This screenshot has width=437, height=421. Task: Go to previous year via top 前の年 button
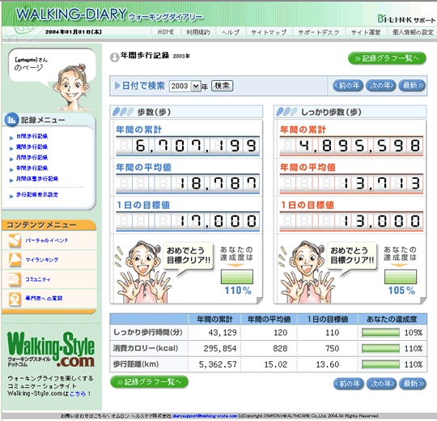[x=348, y=85]
